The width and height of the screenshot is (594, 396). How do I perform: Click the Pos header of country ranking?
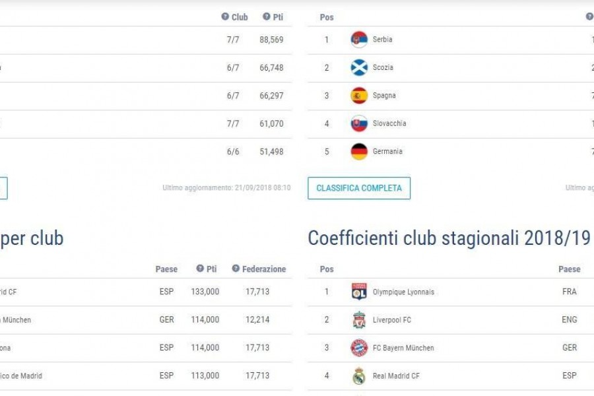click(327, 17)
